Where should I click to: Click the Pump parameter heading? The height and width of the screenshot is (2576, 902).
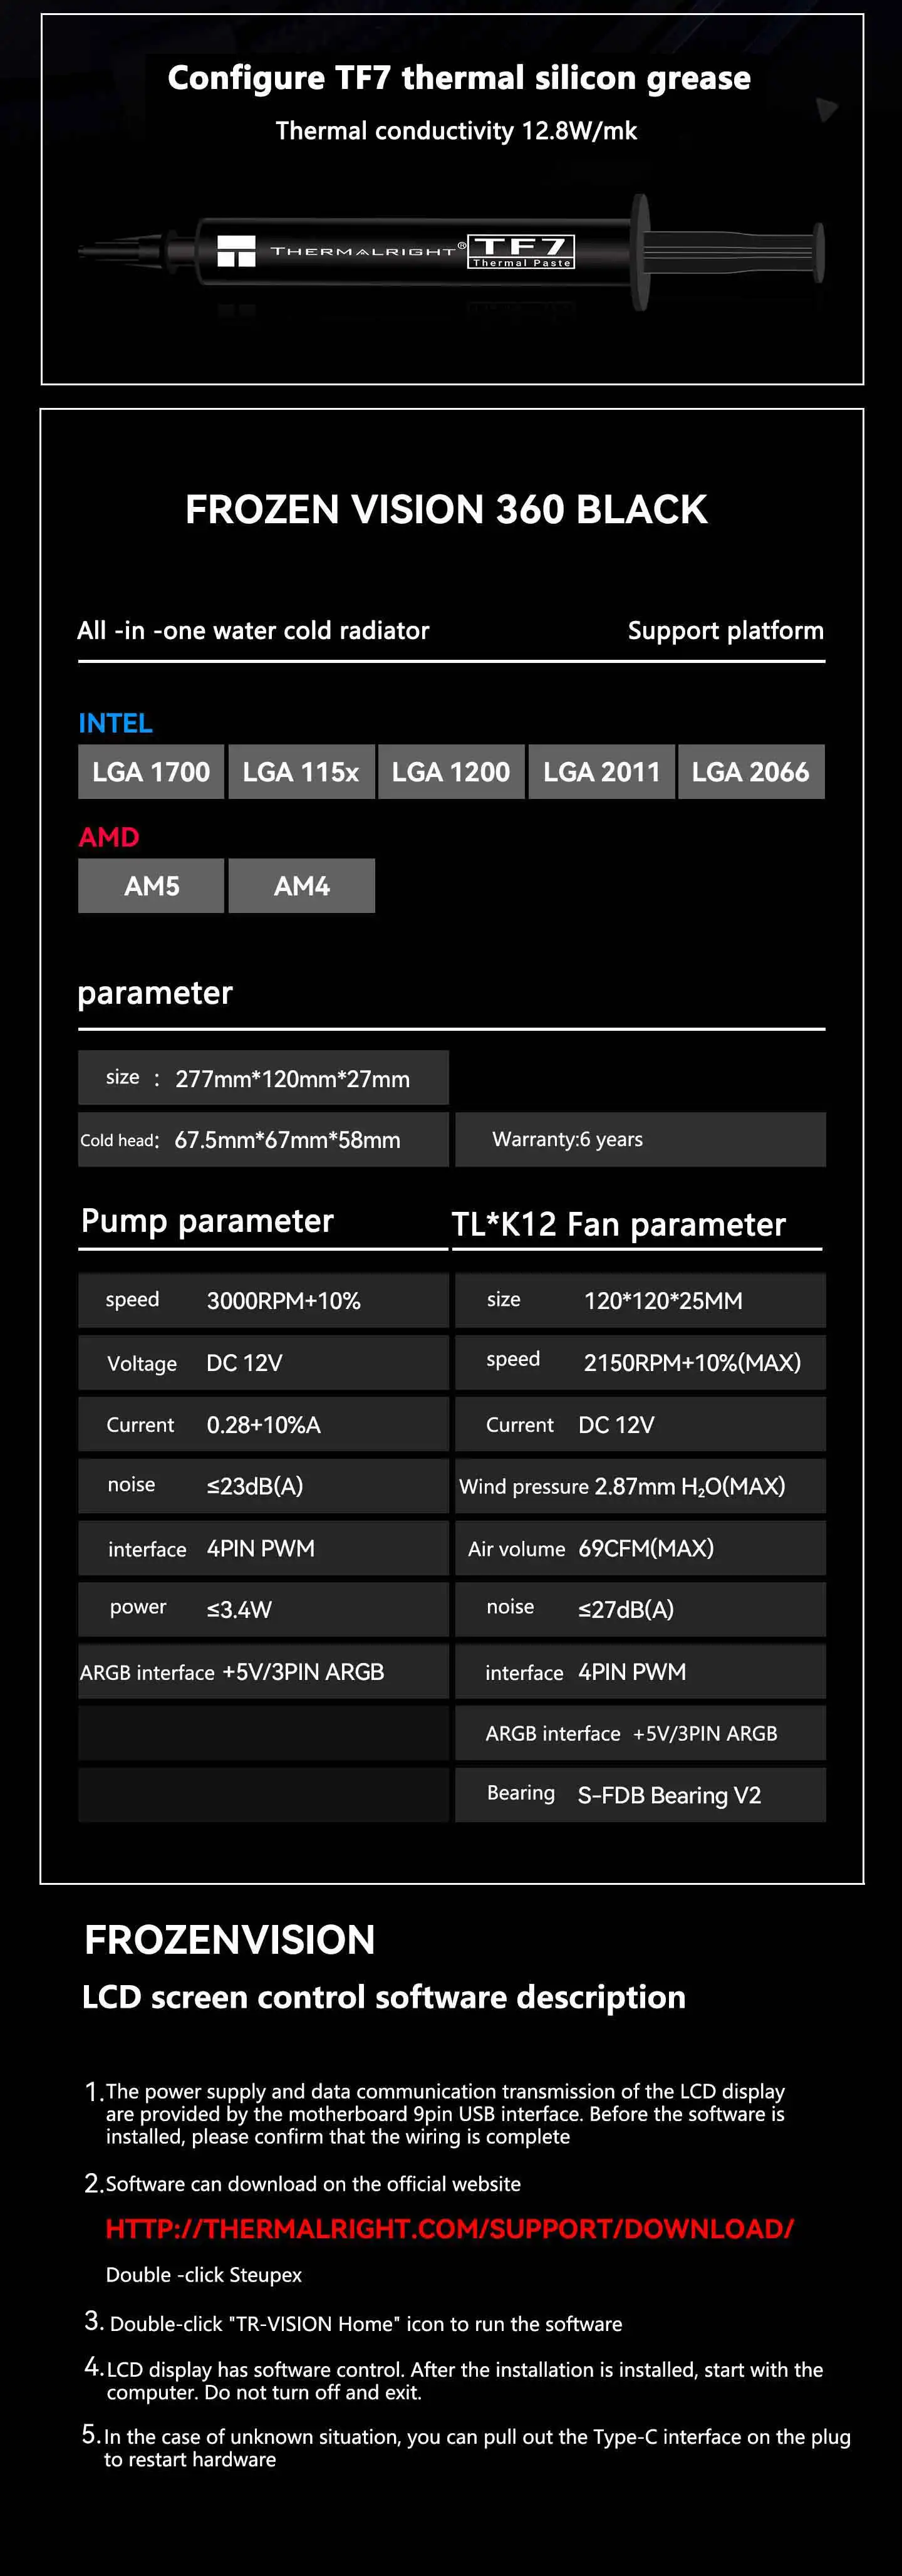[x=207, y=1221]
